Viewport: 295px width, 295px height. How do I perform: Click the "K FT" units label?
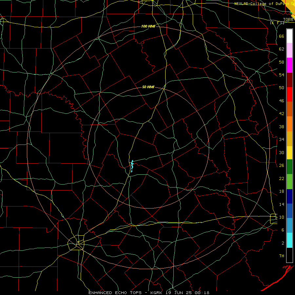point(277,23)
